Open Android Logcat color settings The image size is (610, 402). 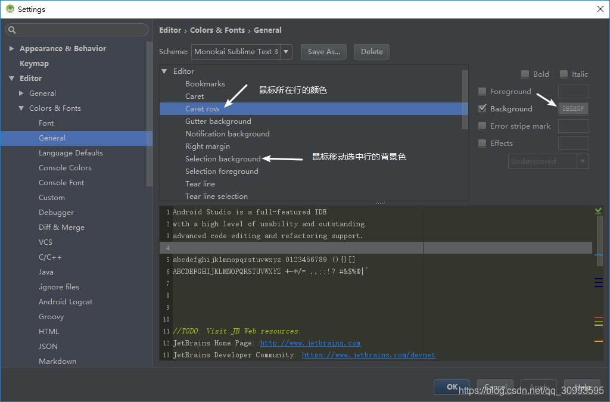(66, 302)
